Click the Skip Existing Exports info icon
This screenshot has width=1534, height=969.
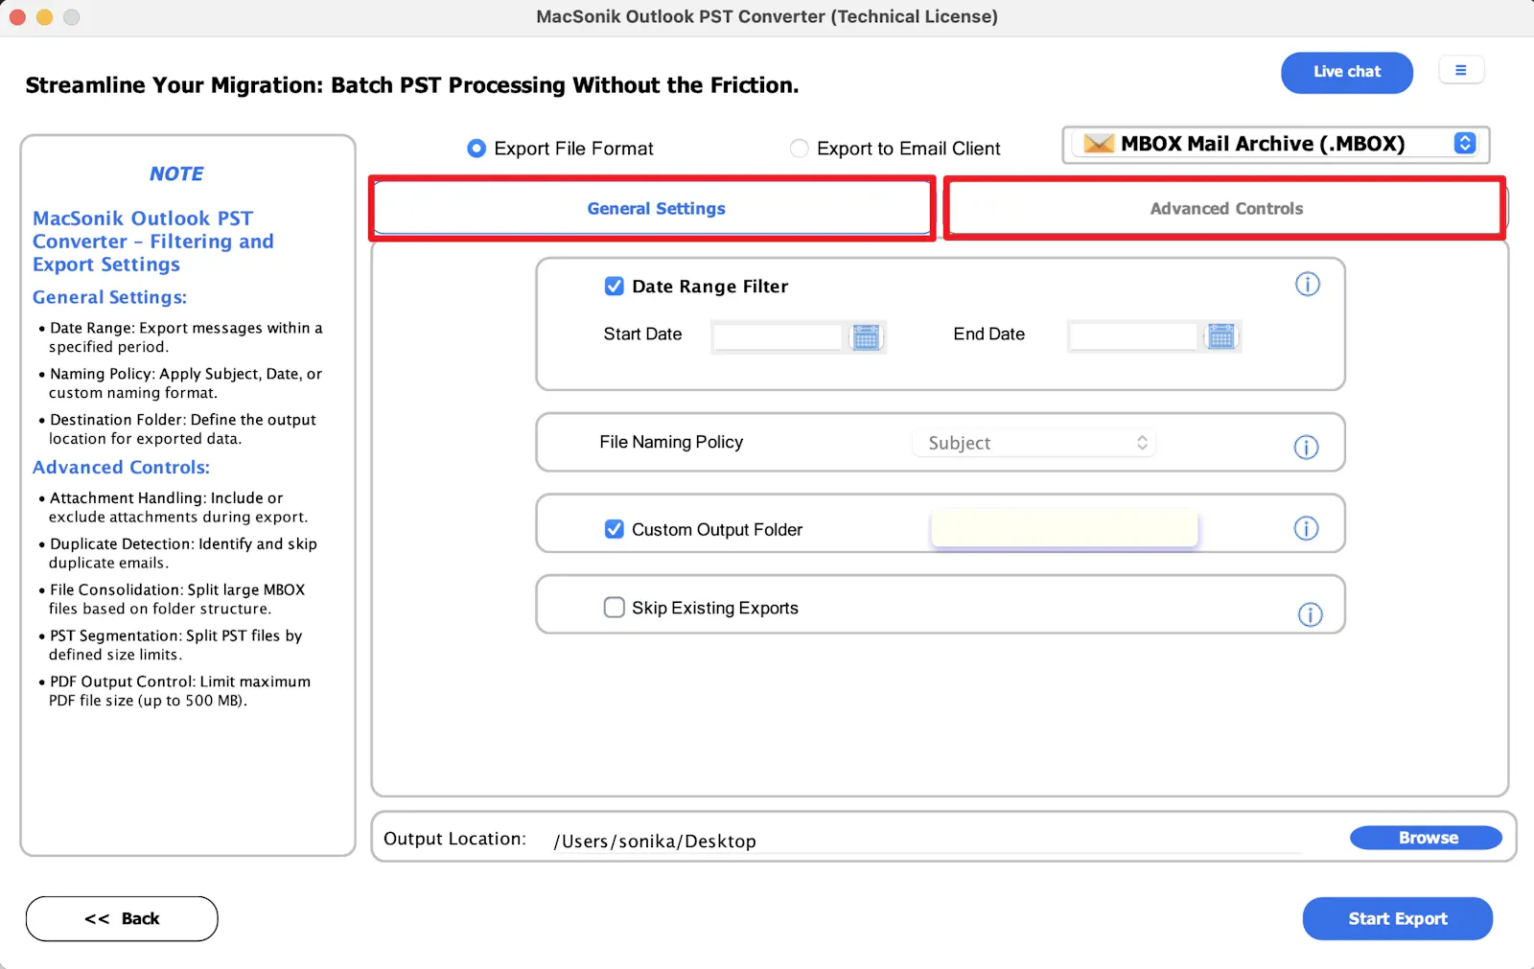tap(1310, 614)
